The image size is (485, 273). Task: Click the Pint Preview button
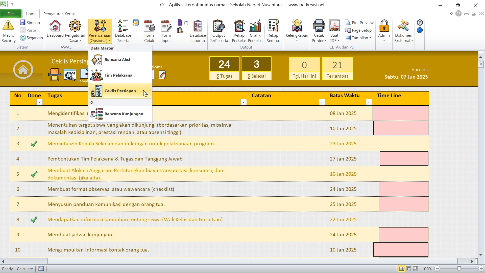(359, 22)
